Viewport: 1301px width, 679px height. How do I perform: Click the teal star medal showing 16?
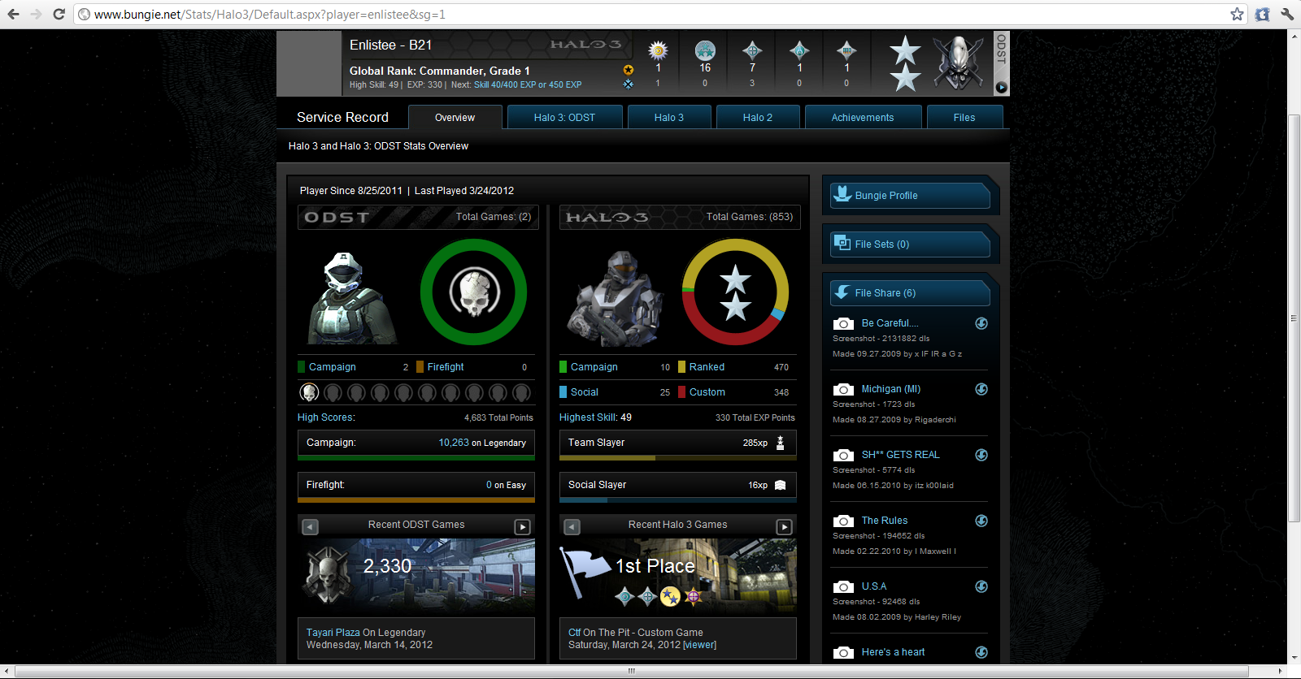(705, 50)
